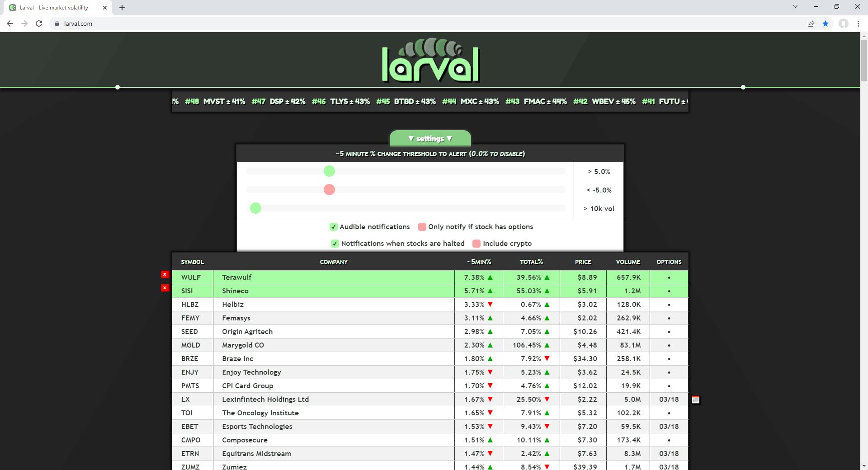Image resolution: width=868 pixels, height=470 pixels.
Task: Click the > 10k vol threshold value
Action: coord(599,209)
